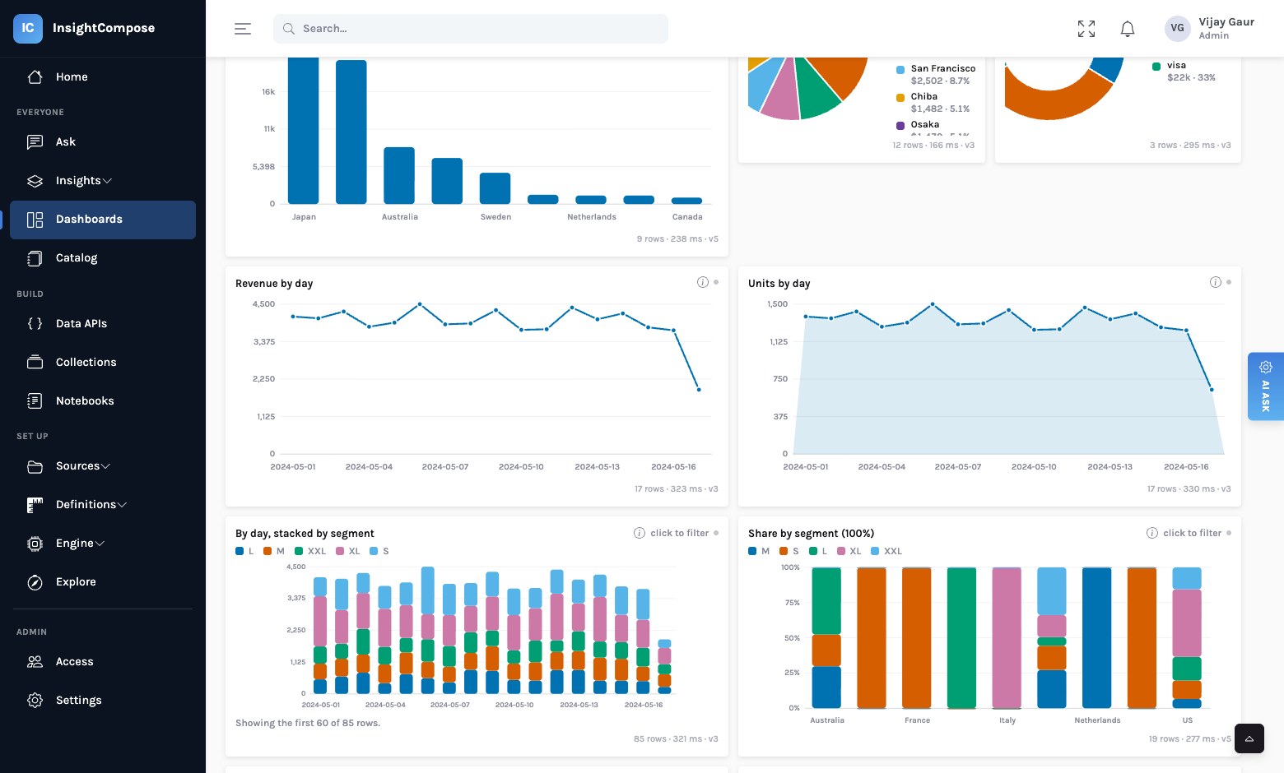Toggle the S series in the stacked by segment legend

(379, 551)
